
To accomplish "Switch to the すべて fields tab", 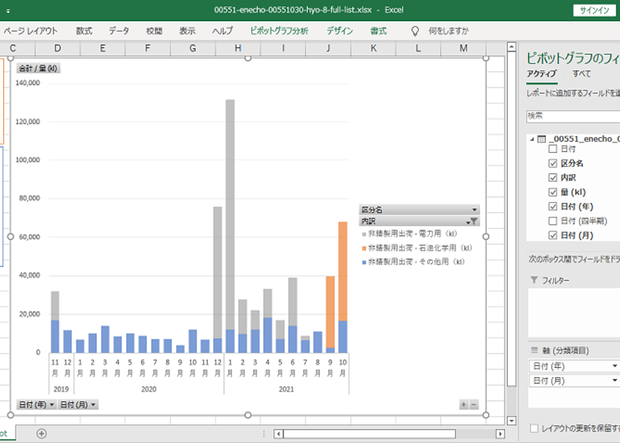I will [582, 74].
